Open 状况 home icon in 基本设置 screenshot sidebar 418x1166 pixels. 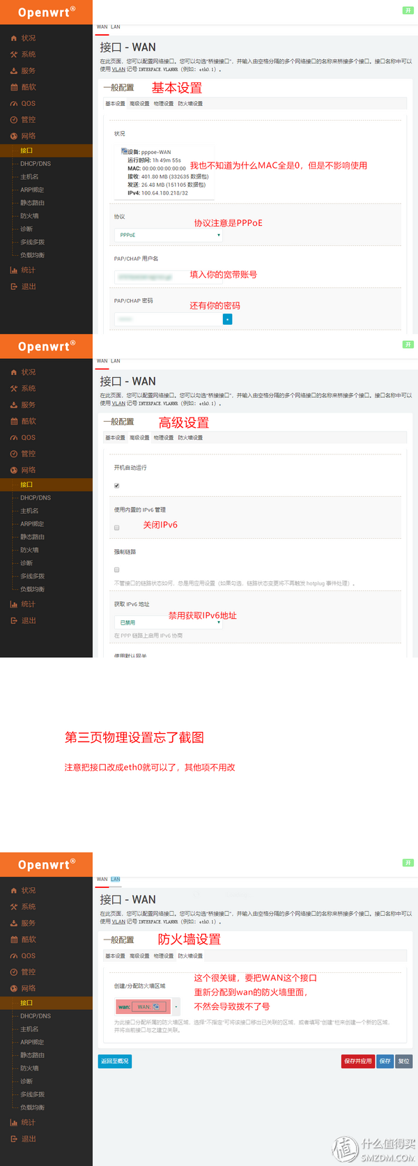(14, 38)
